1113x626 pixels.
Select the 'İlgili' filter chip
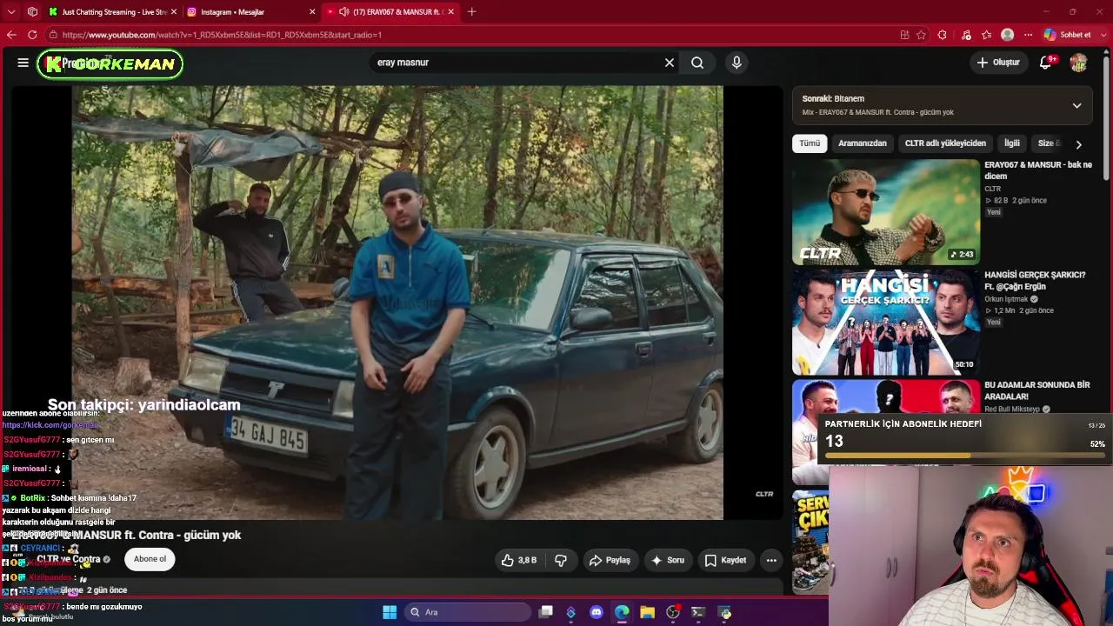1012,143
